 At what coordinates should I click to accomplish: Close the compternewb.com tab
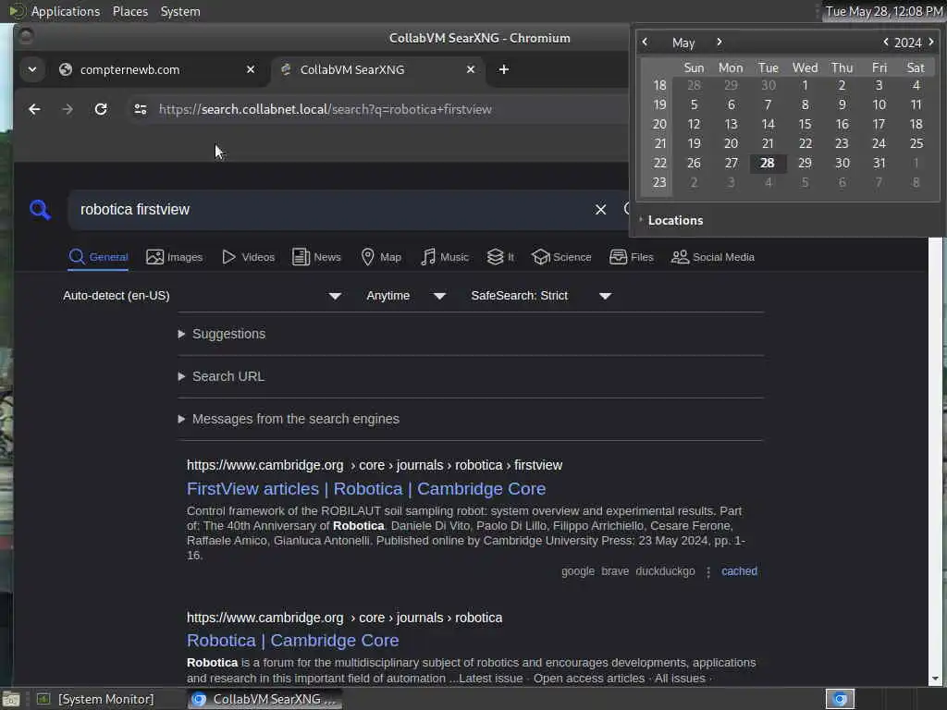click(x=251, y=69)
